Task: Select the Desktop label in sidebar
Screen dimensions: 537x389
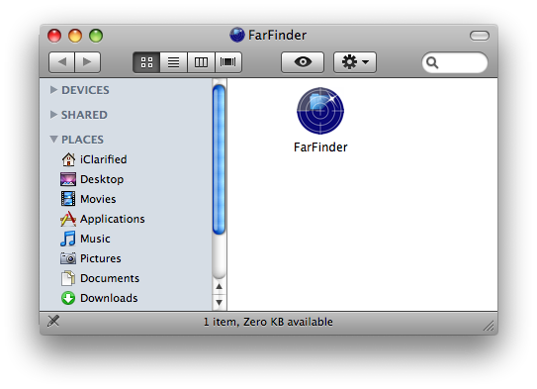Action: pyautogui.click(x=102, y=179)
